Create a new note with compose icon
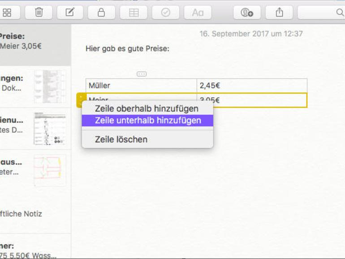 (x=70, y=13)
